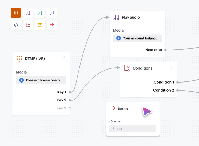
Task: Play the 'Please choose one o...' media
Action: (22, 80)
